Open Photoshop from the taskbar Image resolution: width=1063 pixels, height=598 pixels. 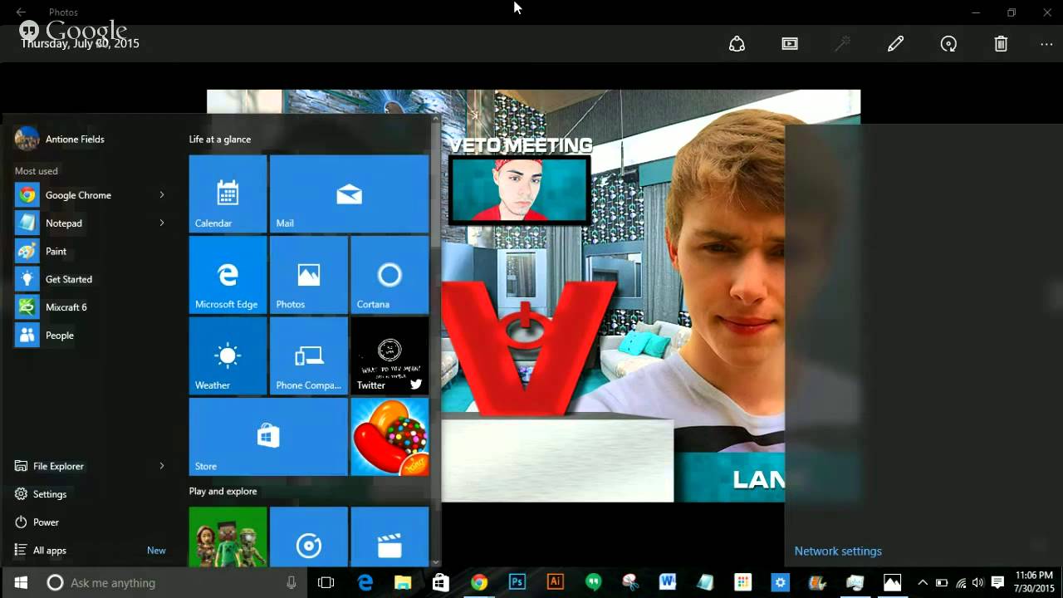[517, 583]
